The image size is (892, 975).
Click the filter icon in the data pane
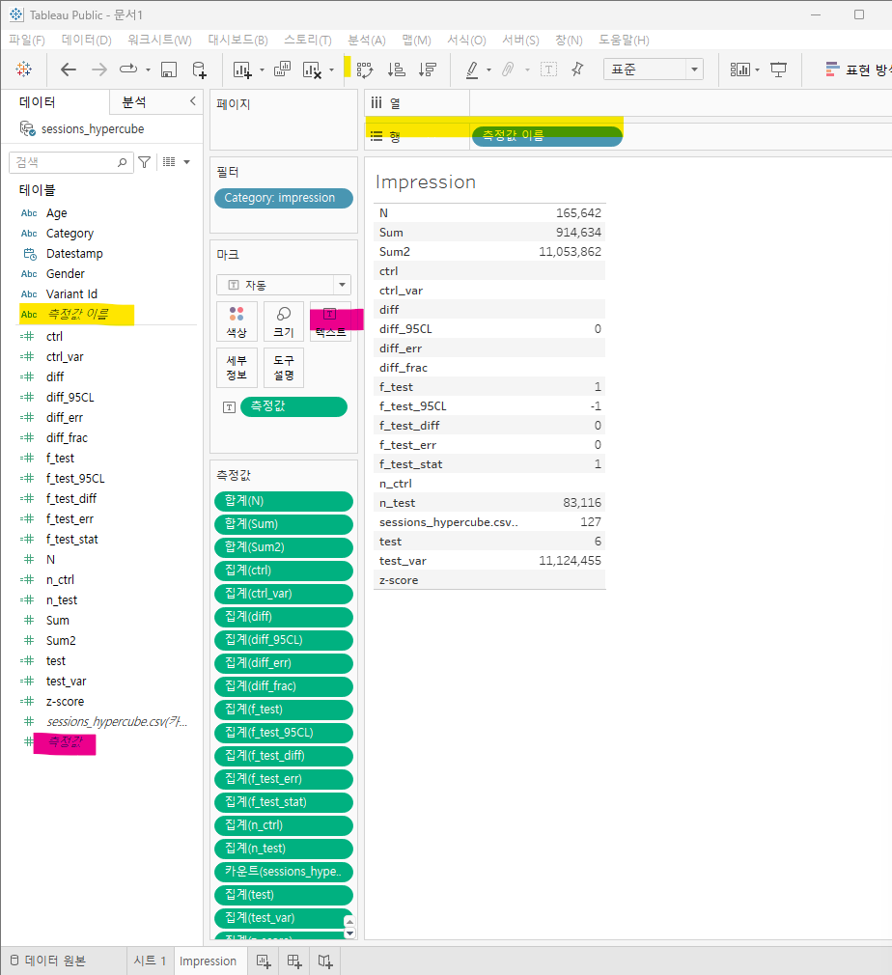click(144, 162)
